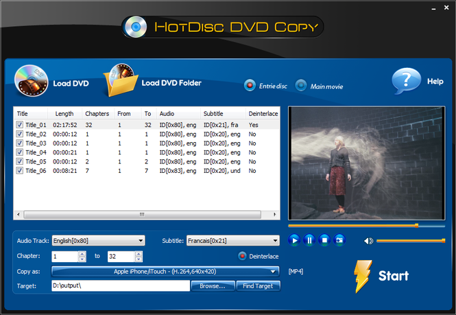Click the Find Target button

coord(258,286)
